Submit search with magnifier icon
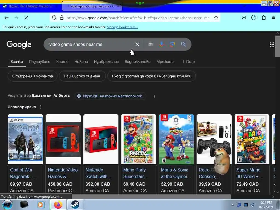 coord(183,44)
